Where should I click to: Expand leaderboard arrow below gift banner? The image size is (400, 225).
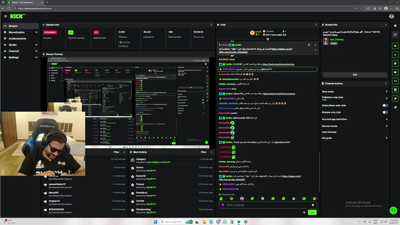[267, 39]
